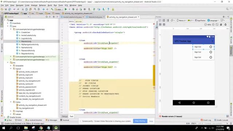Viewport: 233px width, 131px height.
Task: Click Hide in Screencastify bar
Action: (x=151, y=121)
